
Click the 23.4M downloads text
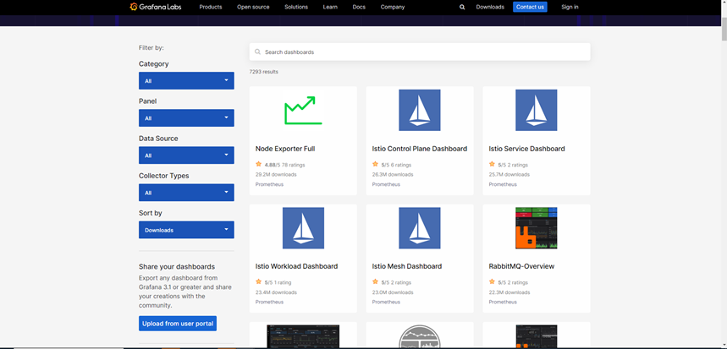point(276,292)
